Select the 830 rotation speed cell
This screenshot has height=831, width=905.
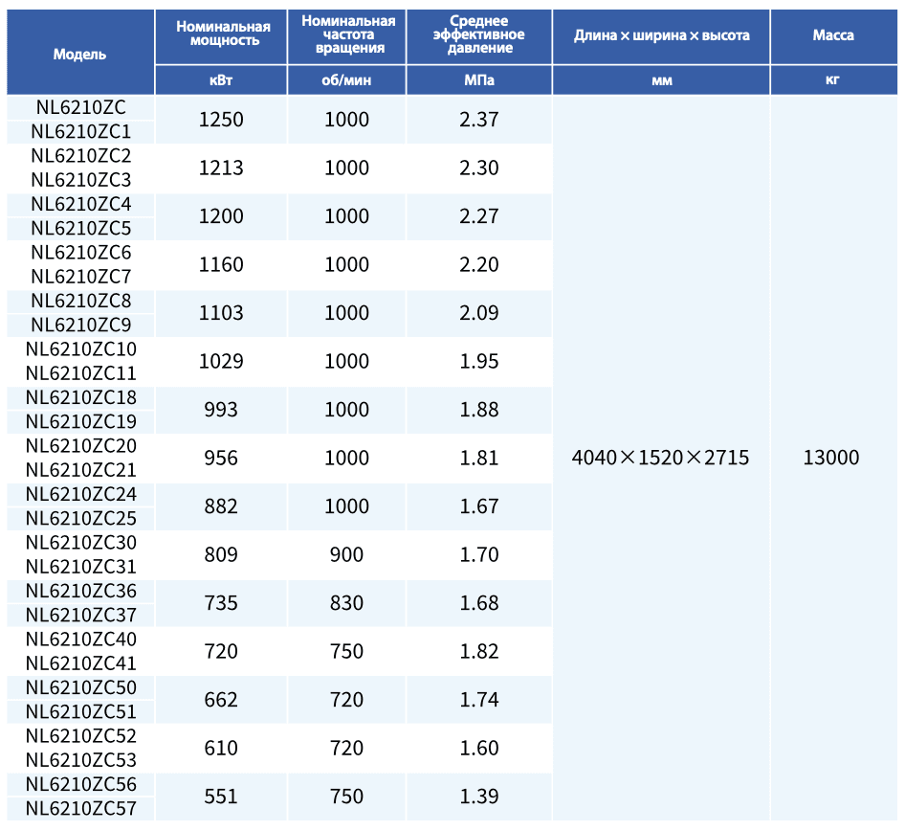(347, 603)
